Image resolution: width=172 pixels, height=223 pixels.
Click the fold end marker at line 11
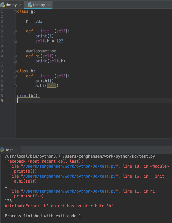[x=15, y=61]
